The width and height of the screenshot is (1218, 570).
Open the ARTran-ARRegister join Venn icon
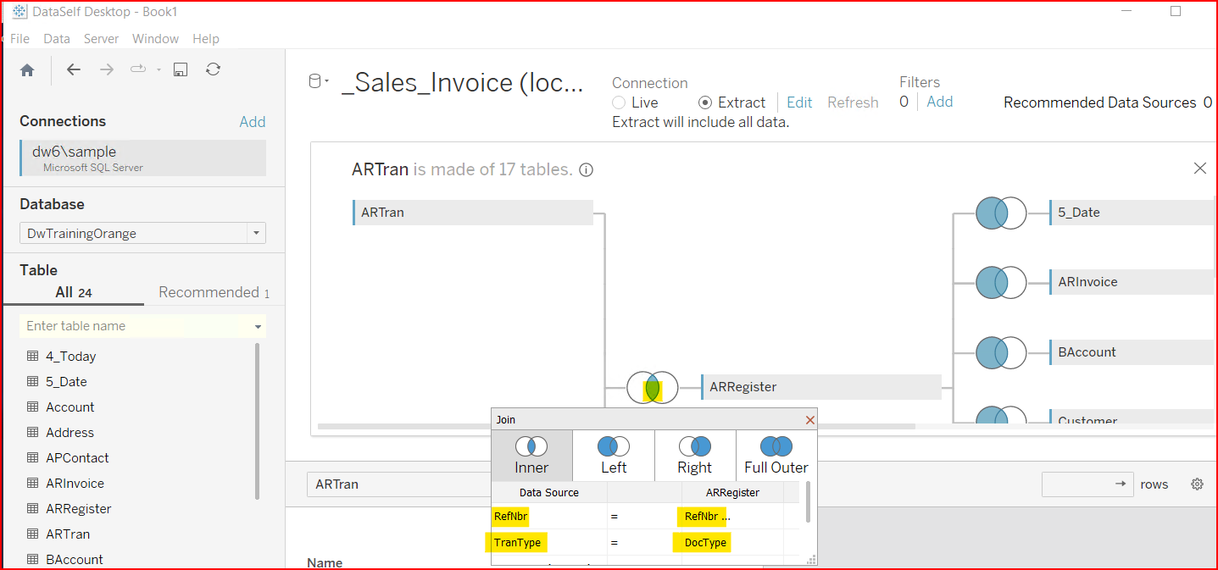(652, 388)
